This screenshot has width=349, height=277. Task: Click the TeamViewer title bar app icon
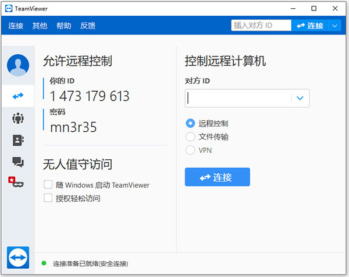(x=9, y=9)
